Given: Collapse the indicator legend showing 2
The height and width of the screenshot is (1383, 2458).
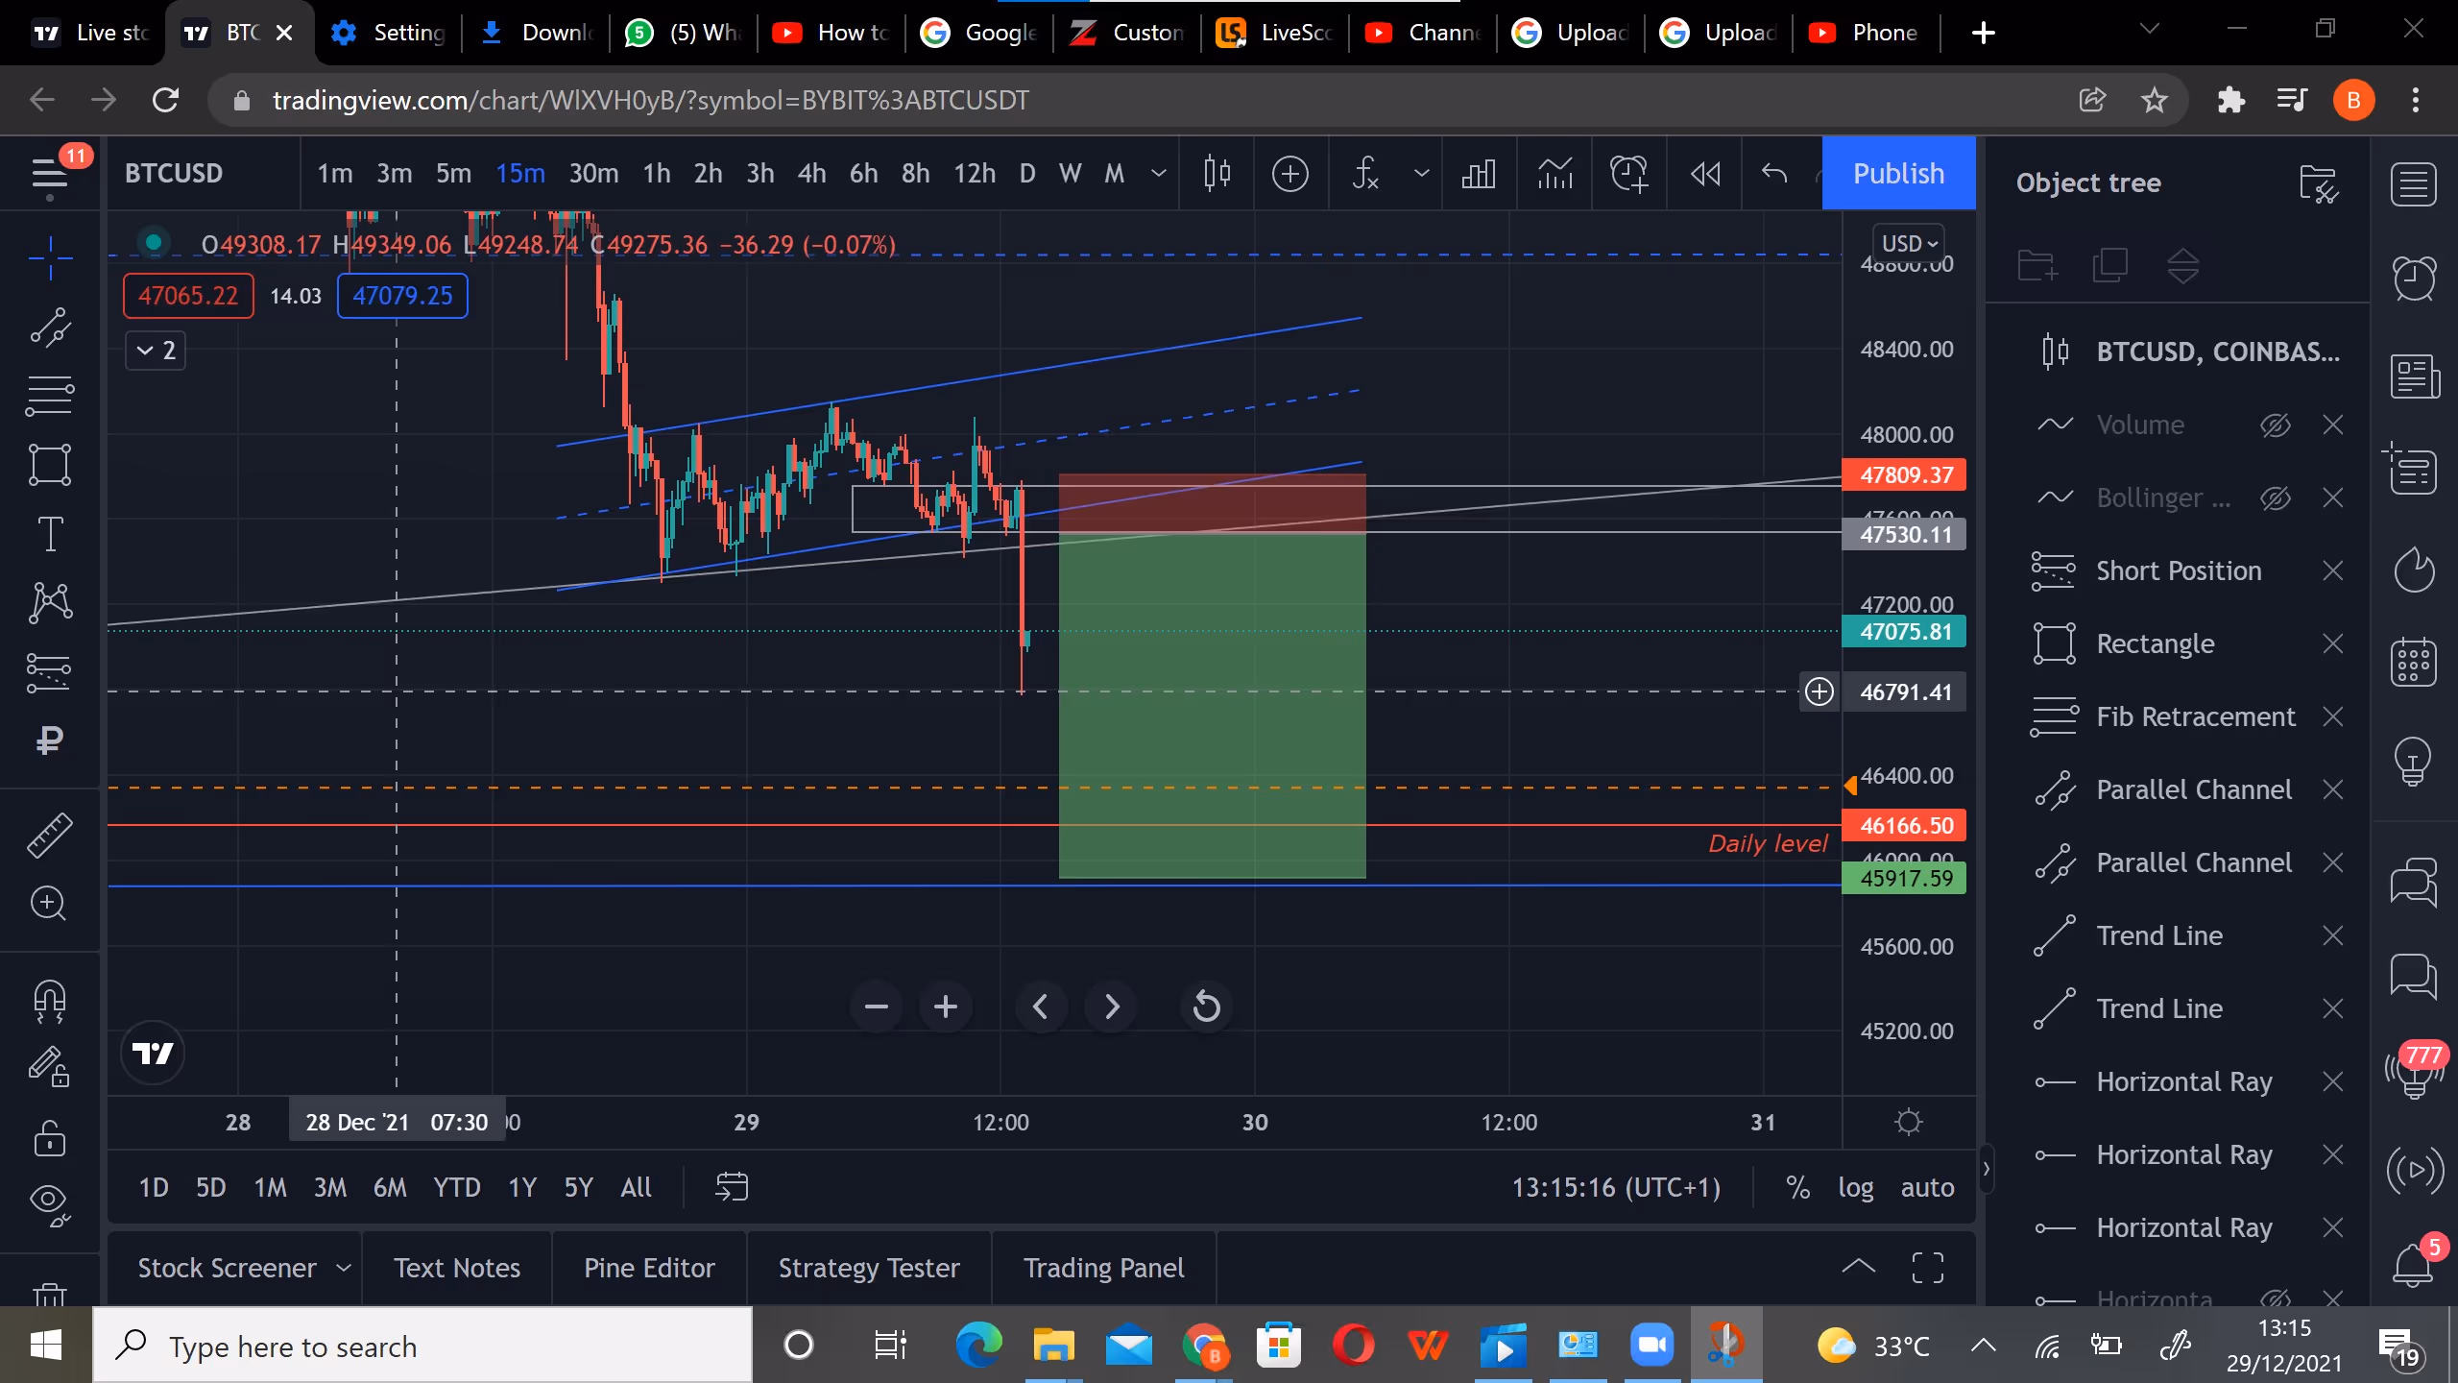Looking at the screenshot, I should pos(156,351).
